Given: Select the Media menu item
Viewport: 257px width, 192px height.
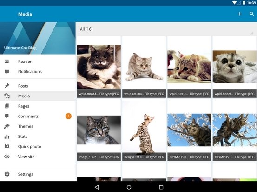Looking at the screenshot, I should tap(38, 96).
